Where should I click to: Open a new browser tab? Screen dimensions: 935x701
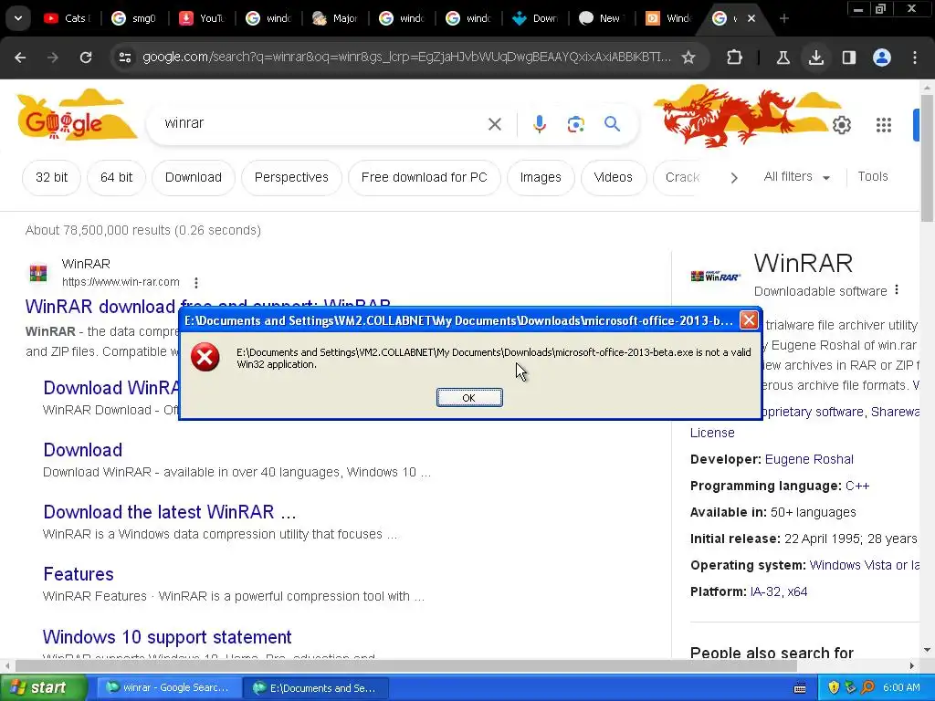click(x=784, y=18)
